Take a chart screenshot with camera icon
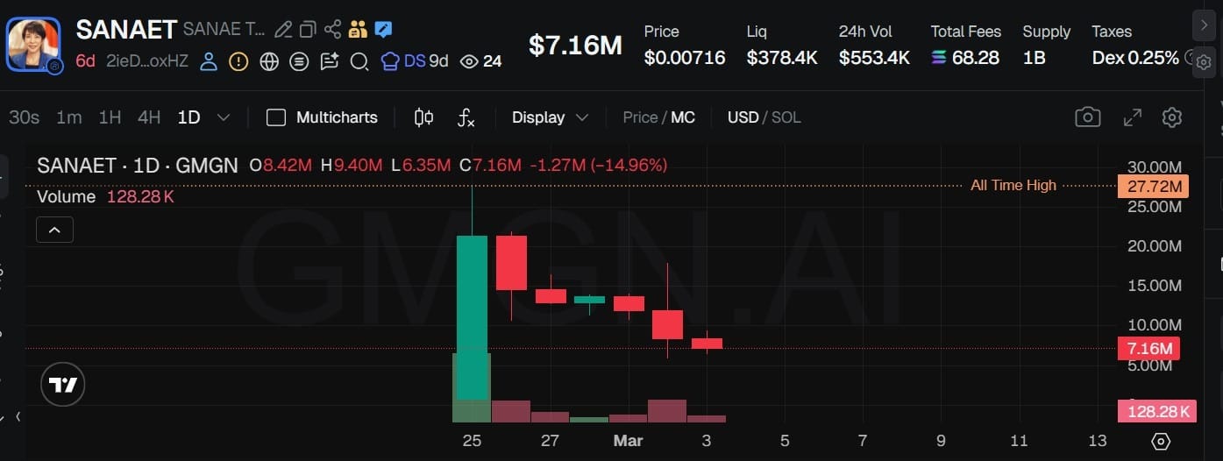The height and width of the screenshot is (461, 1223). click(x=1087, y=117)
